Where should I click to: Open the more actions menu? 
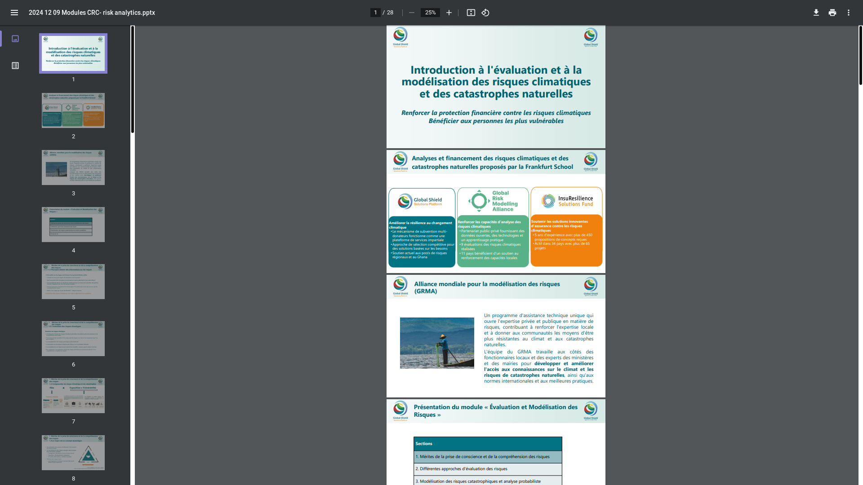tap(849, 13)
